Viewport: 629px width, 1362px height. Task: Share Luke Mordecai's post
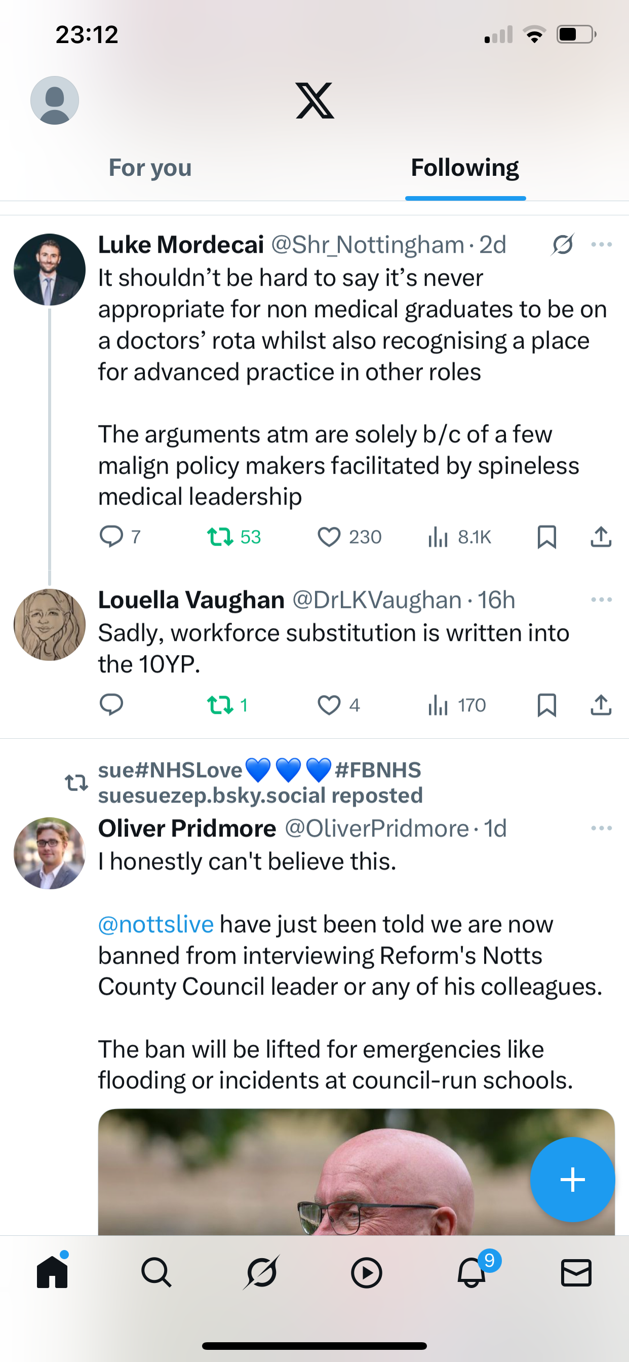601,537
